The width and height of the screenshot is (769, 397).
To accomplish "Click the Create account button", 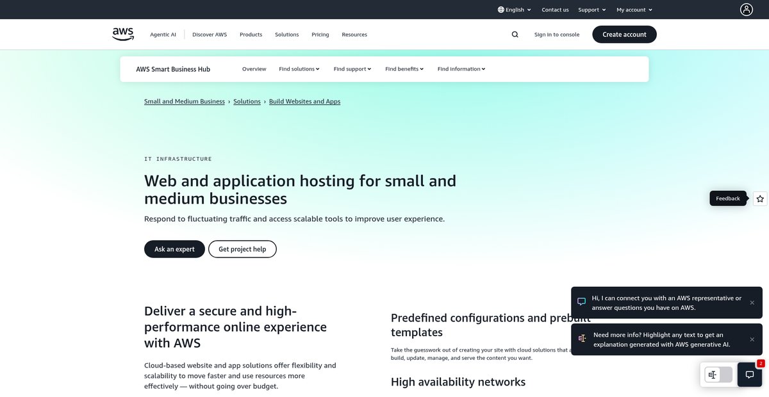I will tap(624, 35).
